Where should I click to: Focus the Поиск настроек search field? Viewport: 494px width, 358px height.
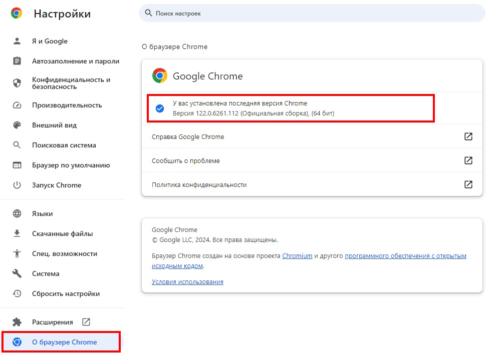[x=312, y=13]
